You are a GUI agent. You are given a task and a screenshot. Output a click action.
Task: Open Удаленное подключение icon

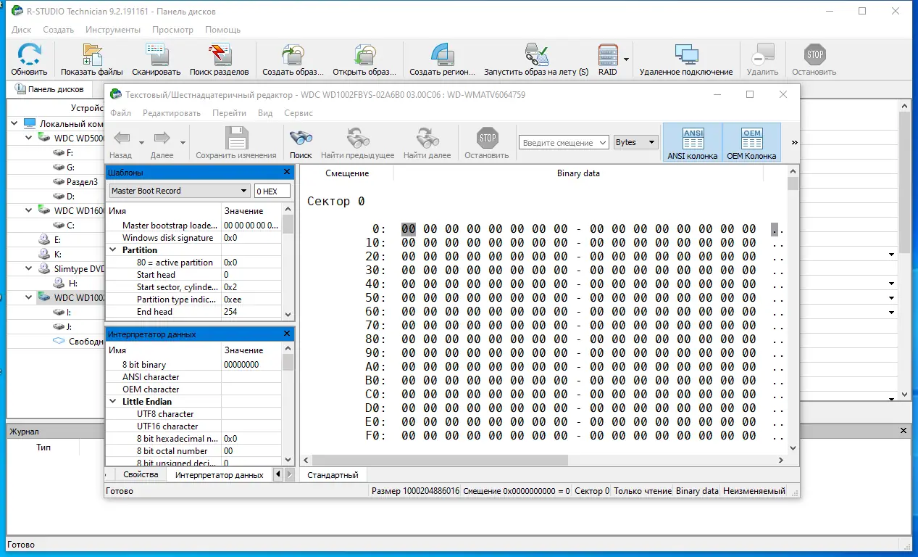pyautogui.click(x=686, y=55)
